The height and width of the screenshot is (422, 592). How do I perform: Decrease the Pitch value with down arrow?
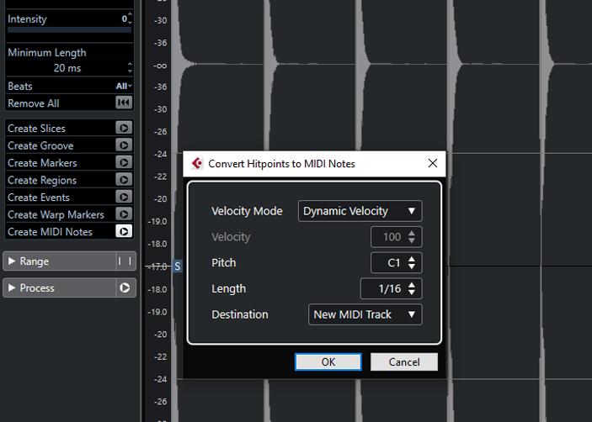point(412,266)
